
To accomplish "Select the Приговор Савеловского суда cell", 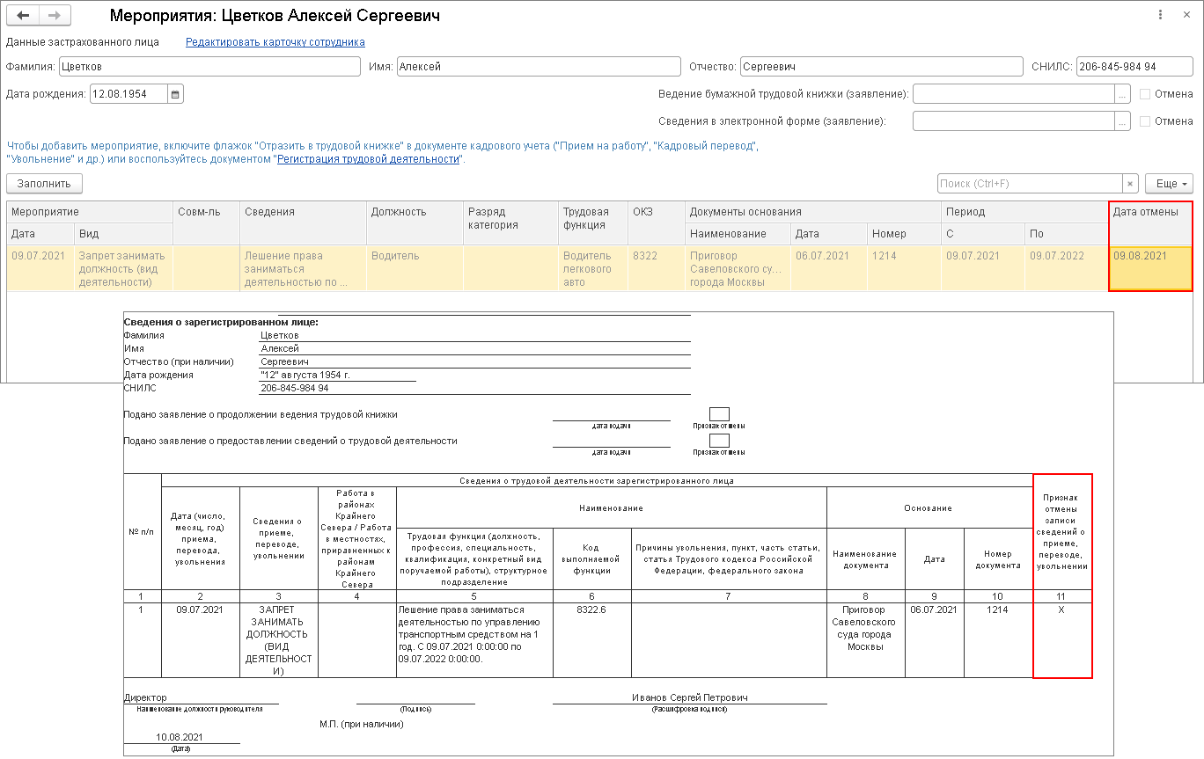I will [x=738, y=268].
